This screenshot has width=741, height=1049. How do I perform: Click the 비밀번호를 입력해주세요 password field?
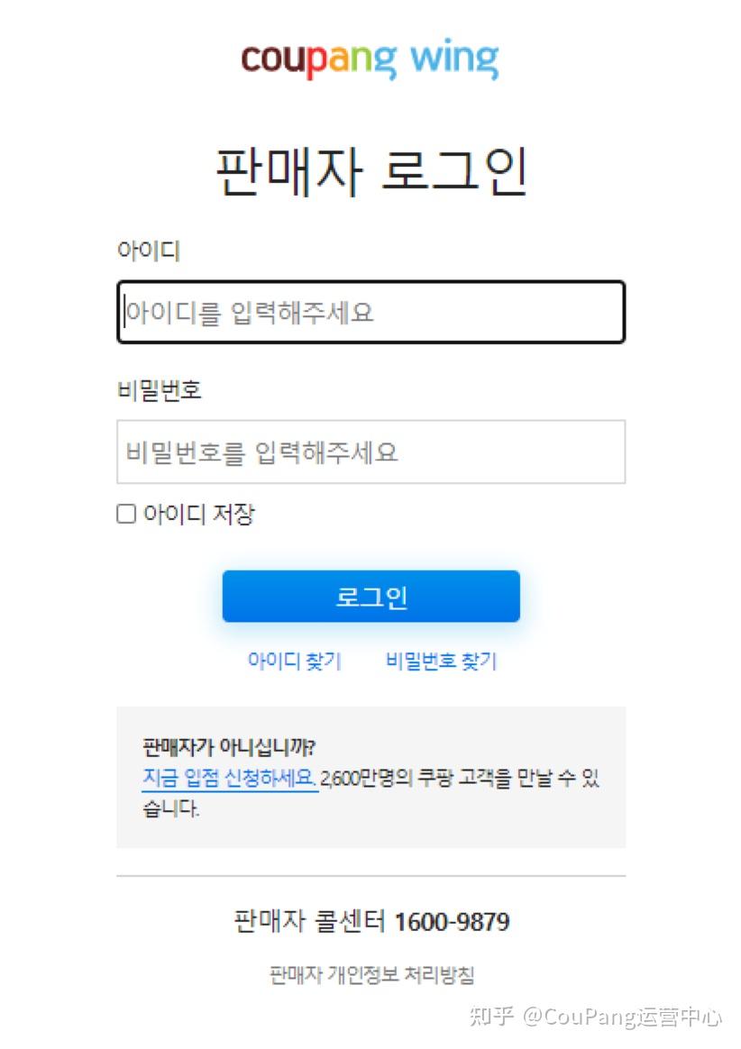[370, 452]
